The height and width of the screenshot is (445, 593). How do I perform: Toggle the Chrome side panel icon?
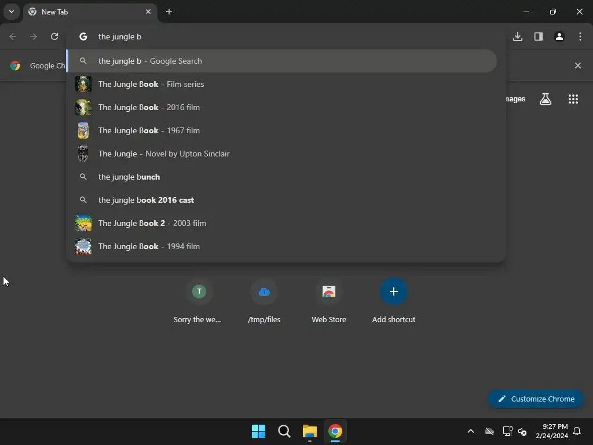coord(539,37)
